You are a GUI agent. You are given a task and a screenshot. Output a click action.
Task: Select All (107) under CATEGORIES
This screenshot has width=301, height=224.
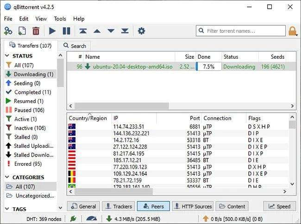pyautogui.click(x=31, y=187)
